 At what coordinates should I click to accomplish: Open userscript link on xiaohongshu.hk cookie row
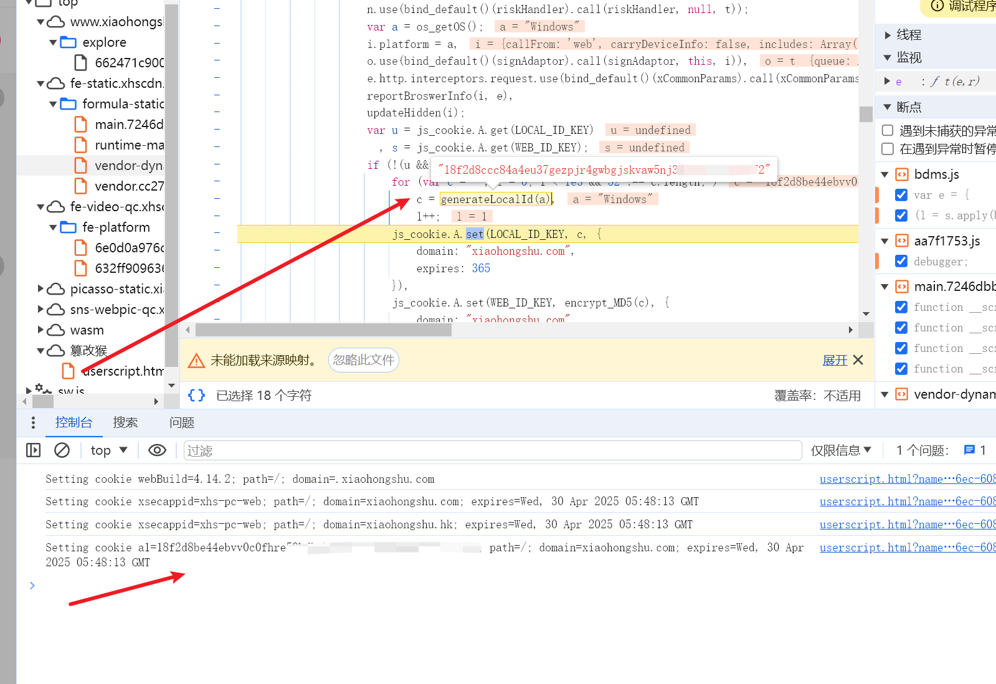click(908, 525)
